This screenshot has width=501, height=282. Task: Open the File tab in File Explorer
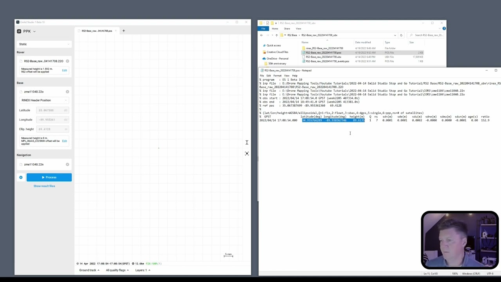coord(263,29)
